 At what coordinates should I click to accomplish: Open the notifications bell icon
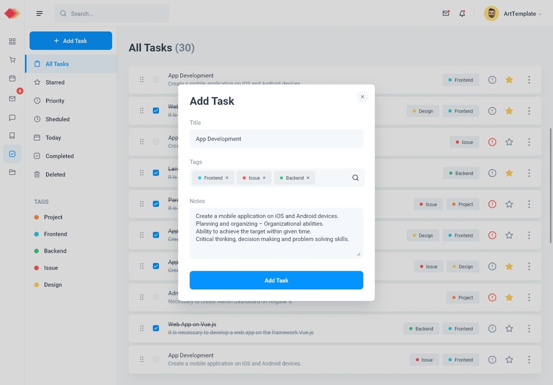tap(462, 14)
